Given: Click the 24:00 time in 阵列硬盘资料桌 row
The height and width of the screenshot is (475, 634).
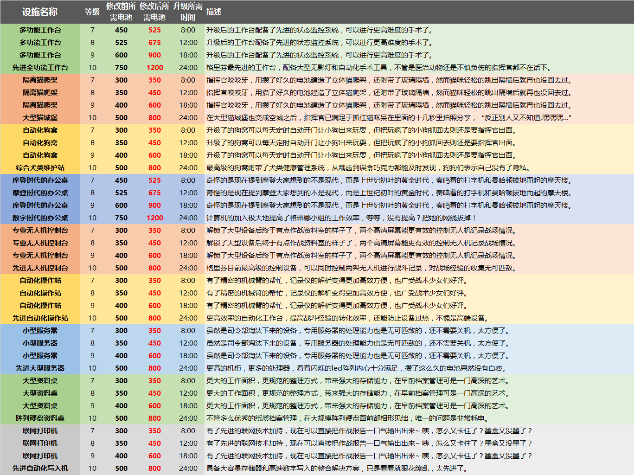Looking at the screenshot, I should pyautogui.click(x=188, y=418).
